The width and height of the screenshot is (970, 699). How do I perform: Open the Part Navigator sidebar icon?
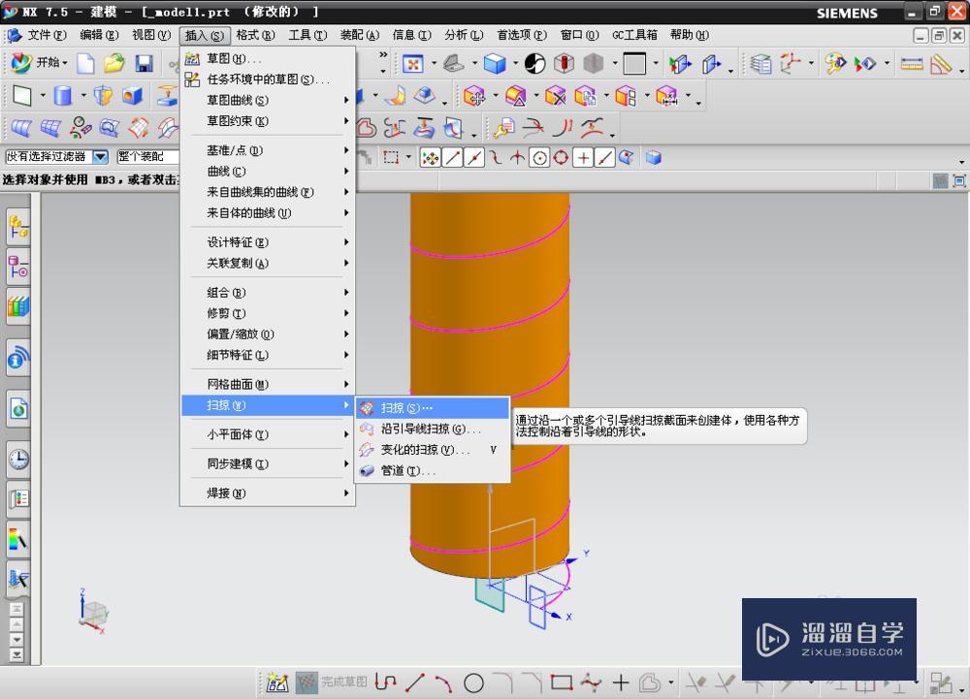(x=17, y=267)
